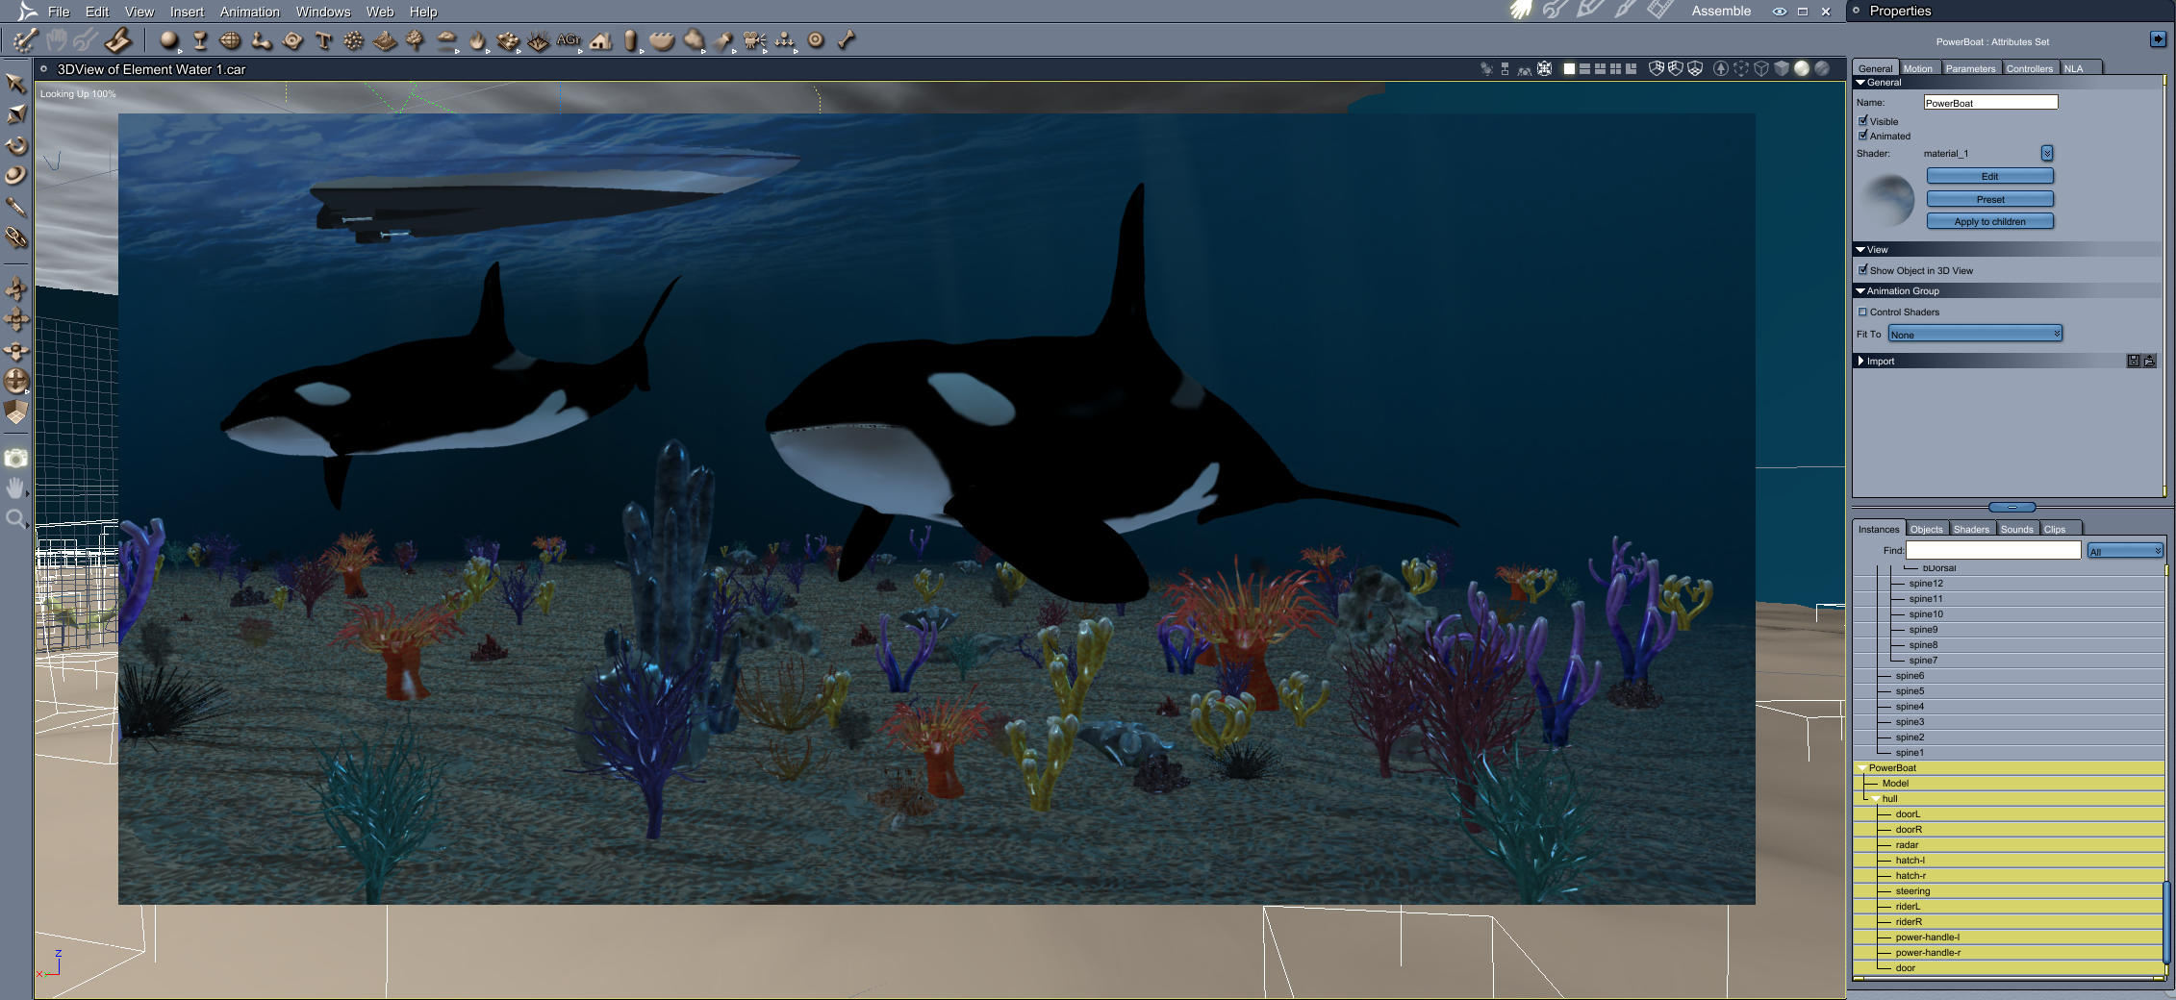Switch display to textured sphere mode
The width and height of the screenshot is (2176, 1000).
point(1822,69)
